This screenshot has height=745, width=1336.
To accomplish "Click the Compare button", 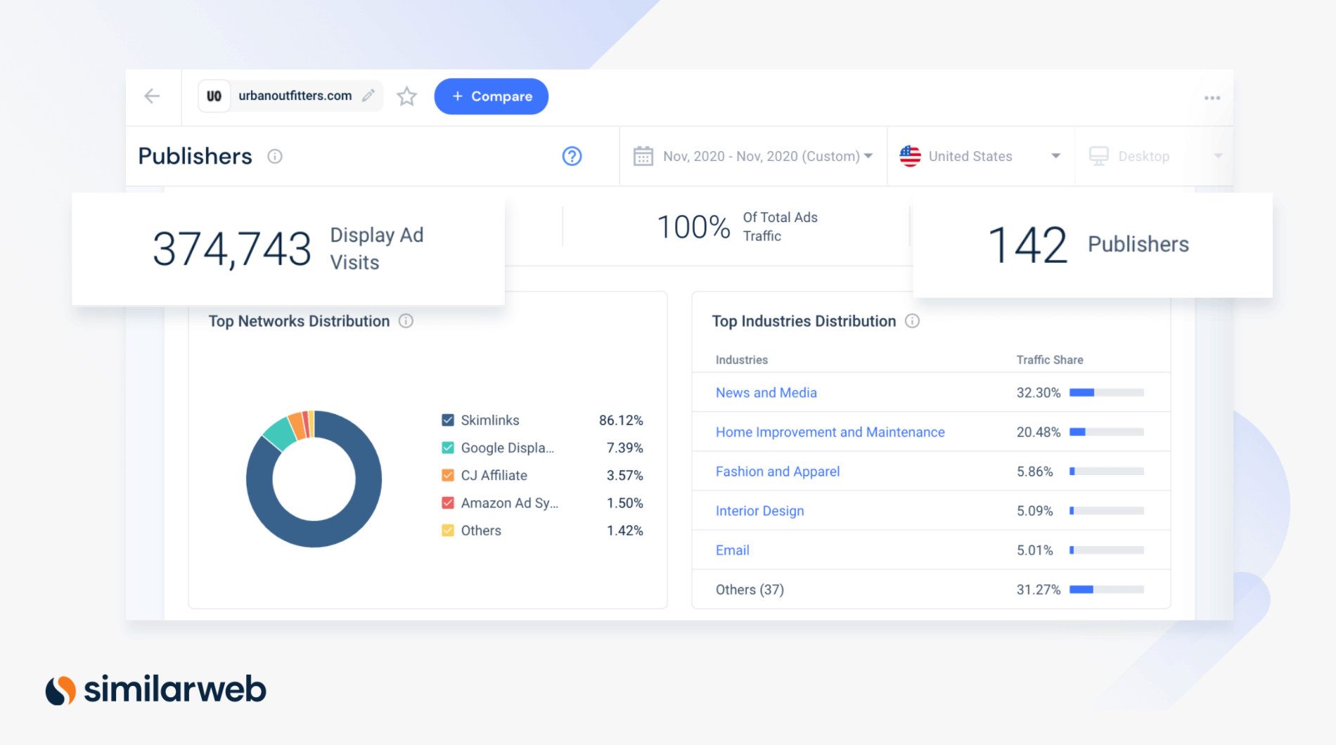I will (491, 96).
